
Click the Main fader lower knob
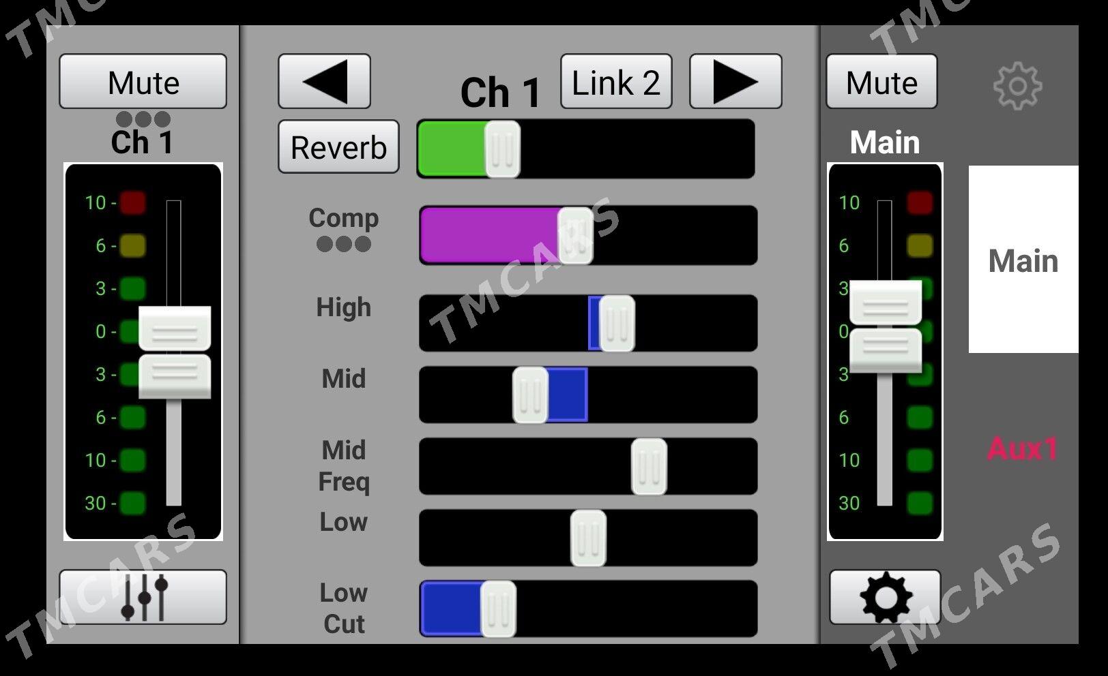[886, 350]
